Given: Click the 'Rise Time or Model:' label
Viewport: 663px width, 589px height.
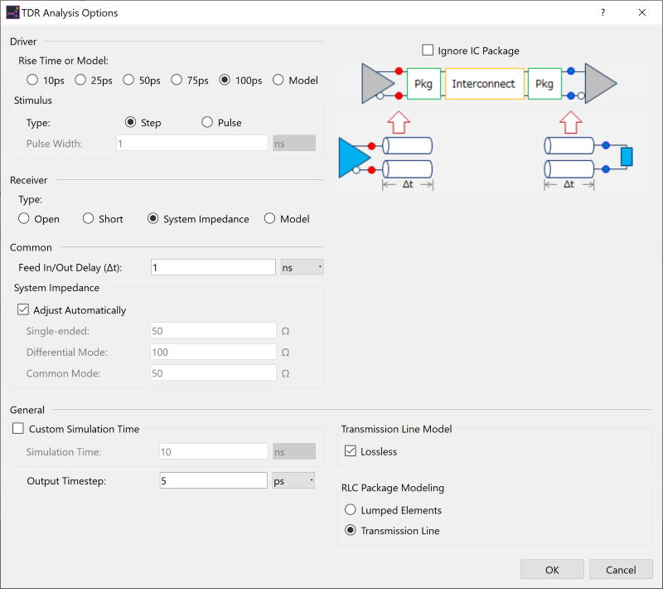Looking at the screenshot, I should tap(64, 61).
